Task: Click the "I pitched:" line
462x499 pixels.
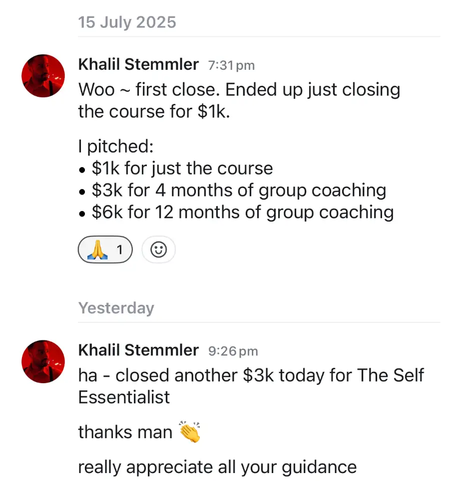Action: (115, 146)
